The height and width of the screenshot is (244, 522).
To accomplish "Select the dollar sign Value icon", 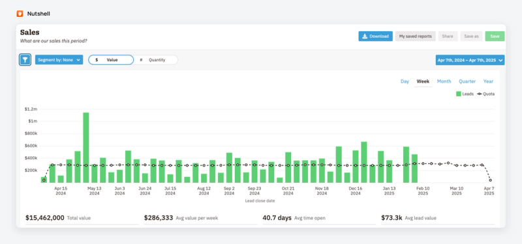I will point(97,60).
